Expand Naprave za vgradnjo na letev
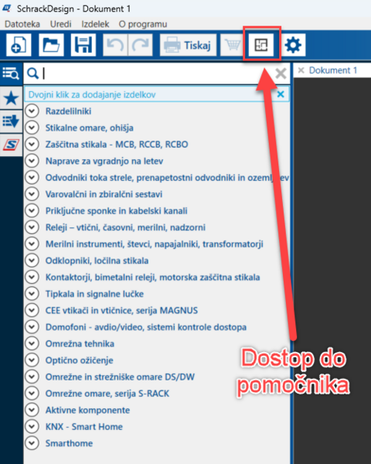Image resolution: width=371 pixels, height=464 pixels. click(x=32, y=161)
